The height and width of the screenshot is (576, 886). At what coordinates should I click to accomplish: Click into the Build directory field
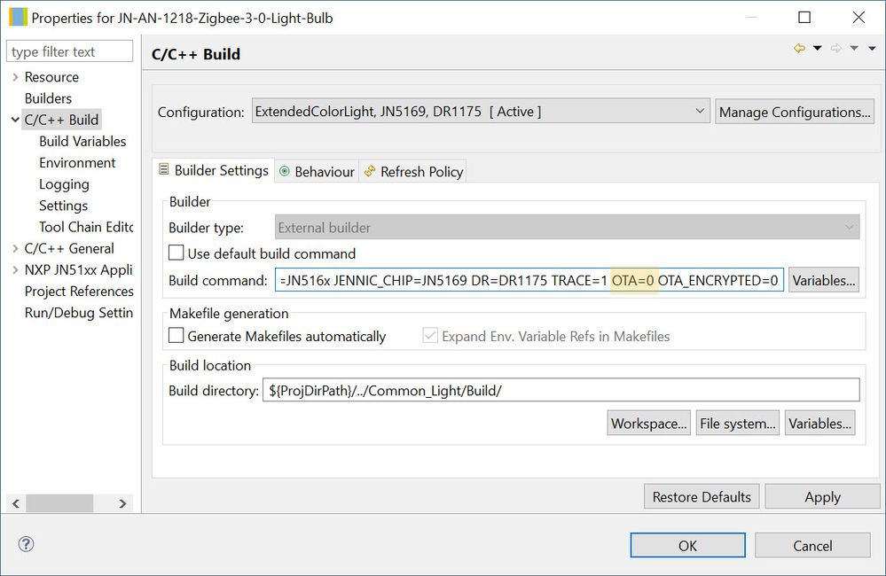pos(560,390)
